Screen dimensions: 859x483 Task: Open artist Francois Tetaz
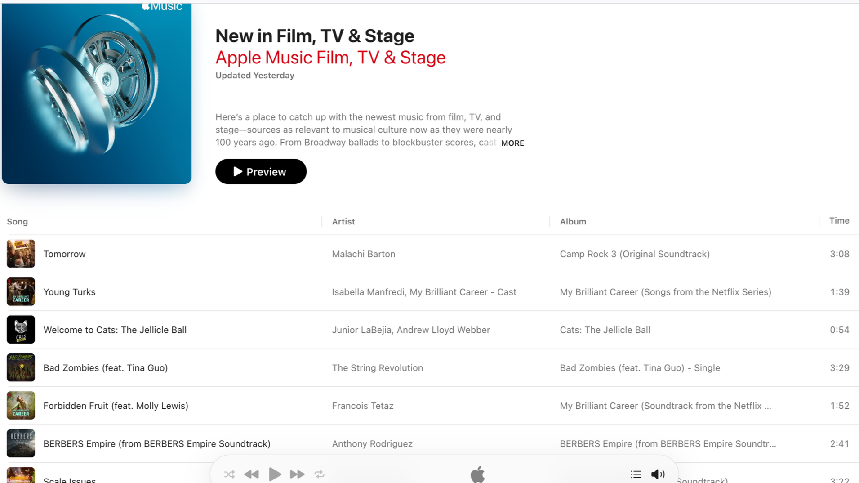point(363,406)
